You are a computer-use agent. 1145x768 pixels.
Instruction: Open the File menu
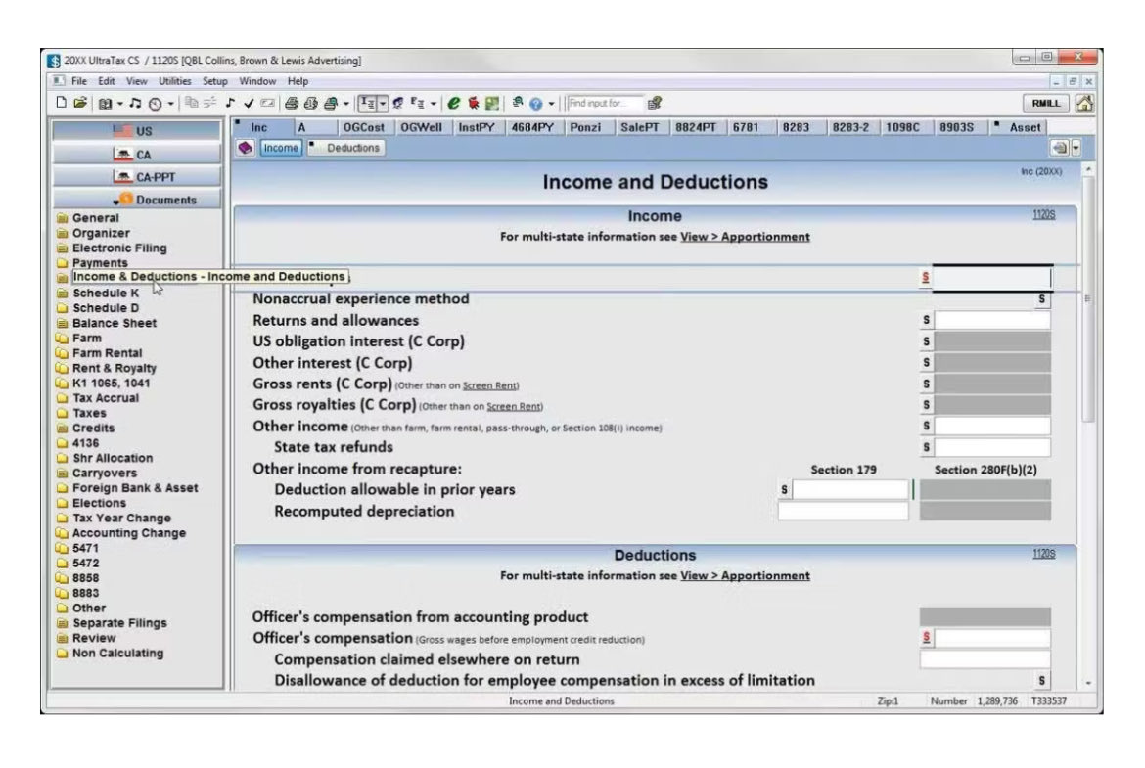(79, 81)
